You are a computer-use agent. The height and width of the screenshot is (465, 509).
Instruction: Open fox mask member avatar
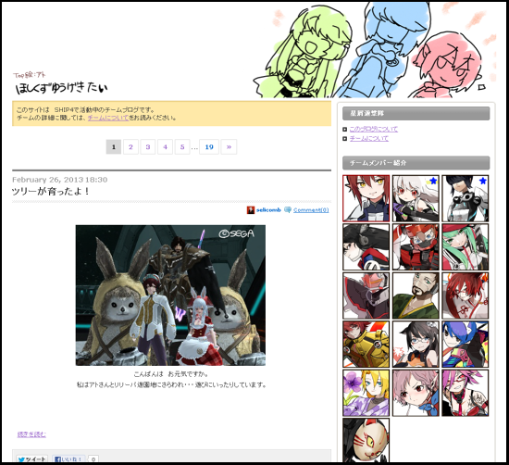tap(366, 440)
